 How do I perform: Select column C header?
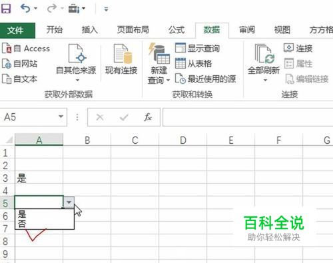[135, 140]
